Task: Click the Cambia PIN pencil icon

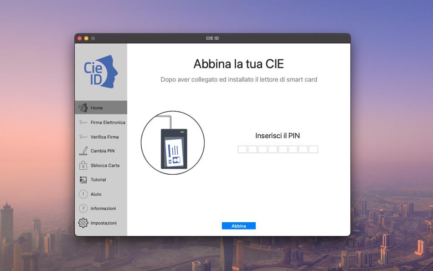Action: (83, 151)
